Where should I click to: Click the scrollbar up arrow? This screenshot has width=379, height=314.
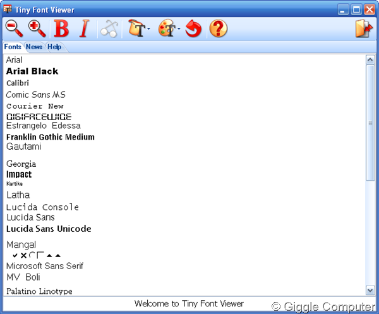point(370,60)
